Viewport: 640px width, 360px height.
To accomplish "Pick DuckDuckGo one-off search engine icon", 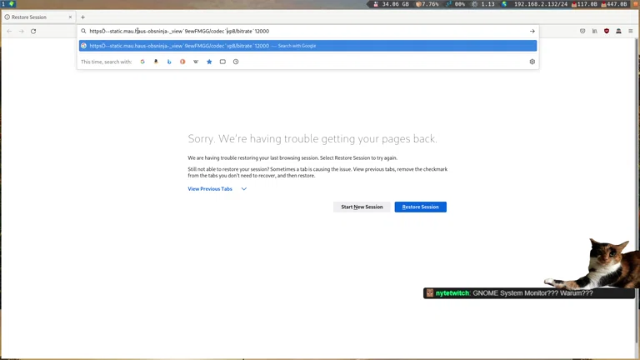I will (x=182, y=62).
